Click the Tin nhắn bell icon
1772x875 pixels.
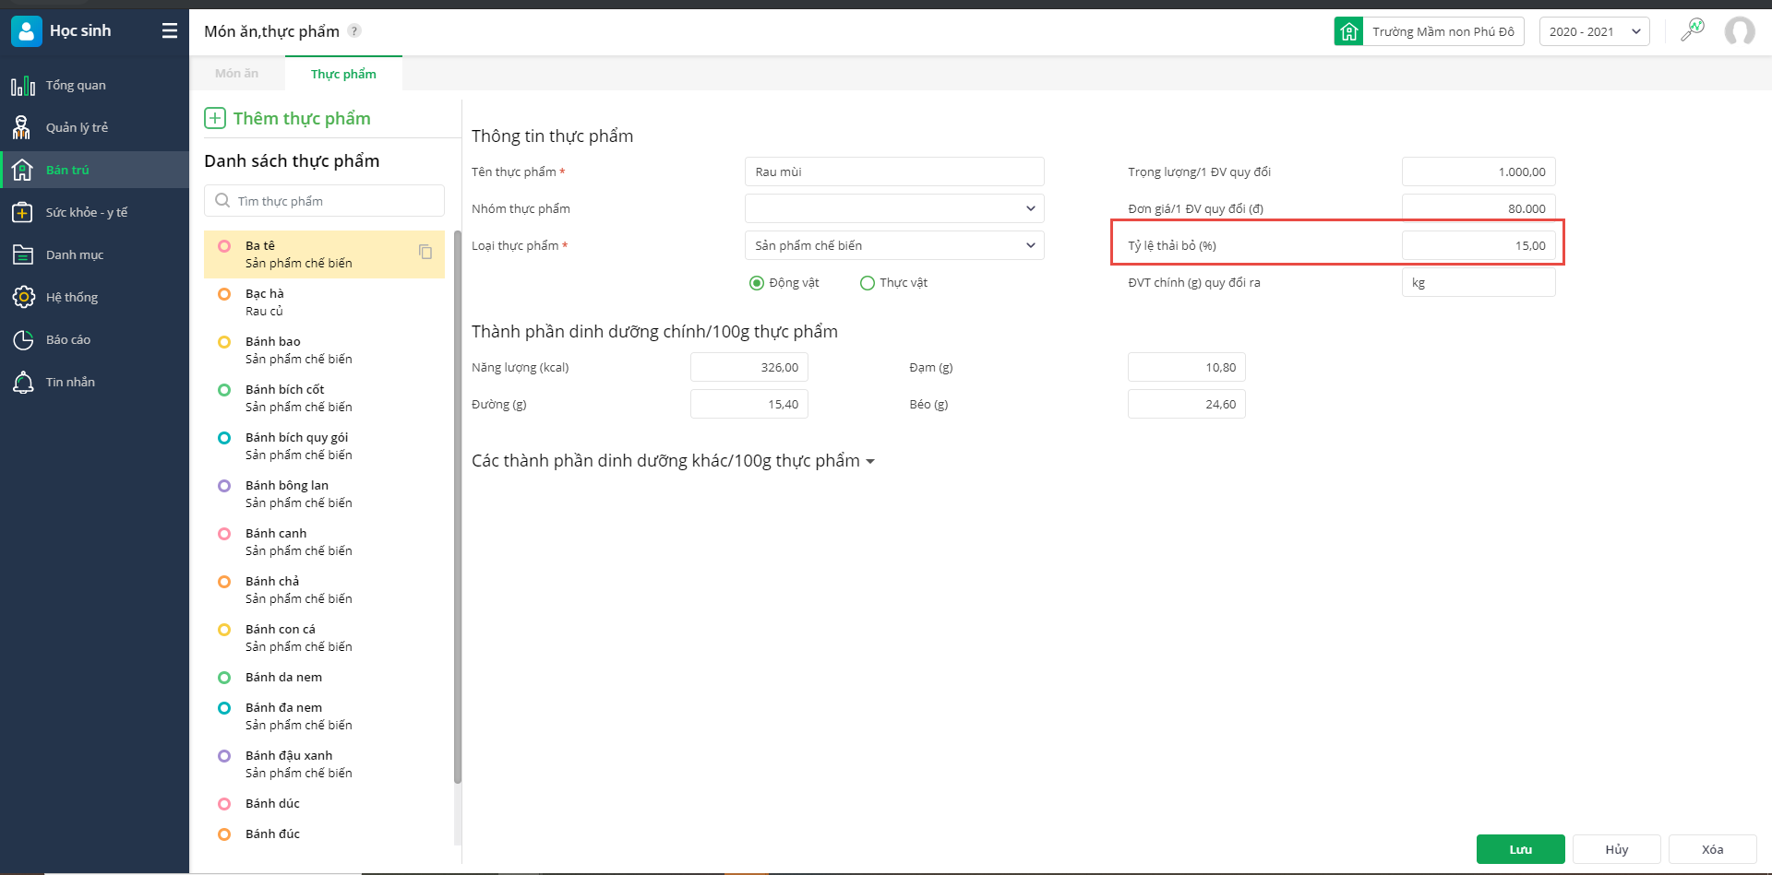(x=23, y=383)
